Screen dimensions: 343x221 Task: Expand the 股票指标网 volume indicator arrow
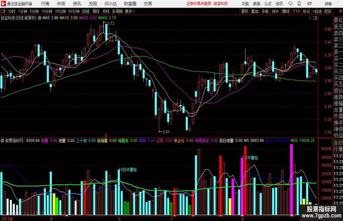click(x=2, y=141)
